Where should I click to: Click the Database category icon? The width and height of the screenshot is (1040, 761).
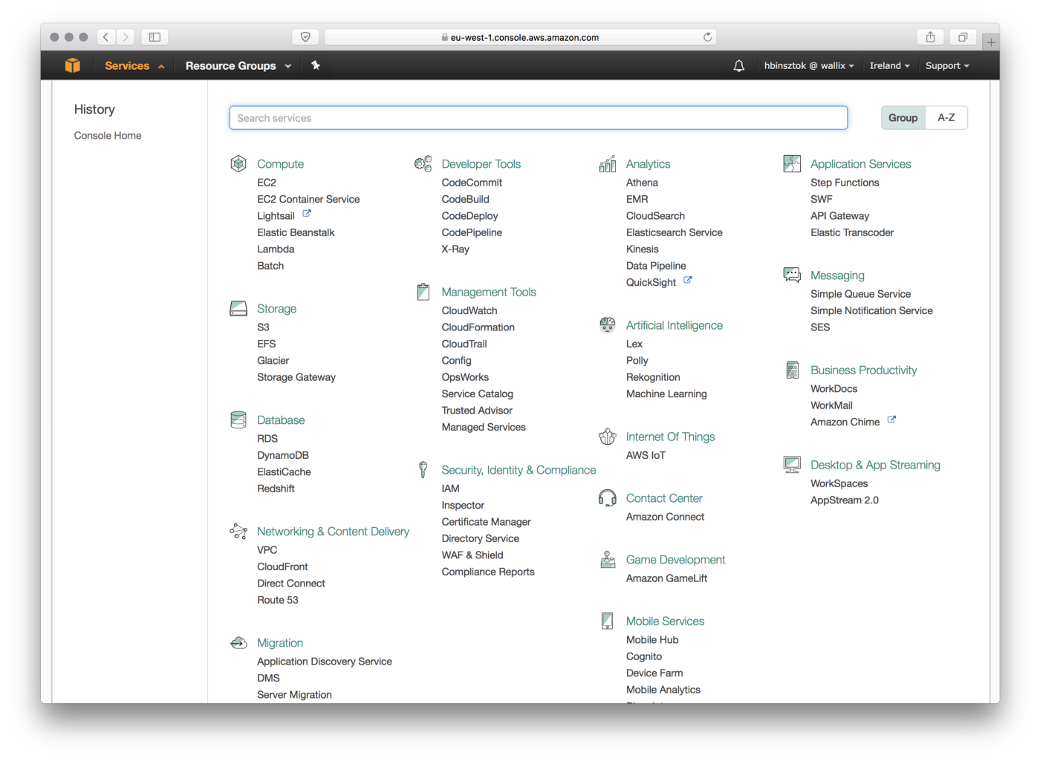tap(238, 419)
